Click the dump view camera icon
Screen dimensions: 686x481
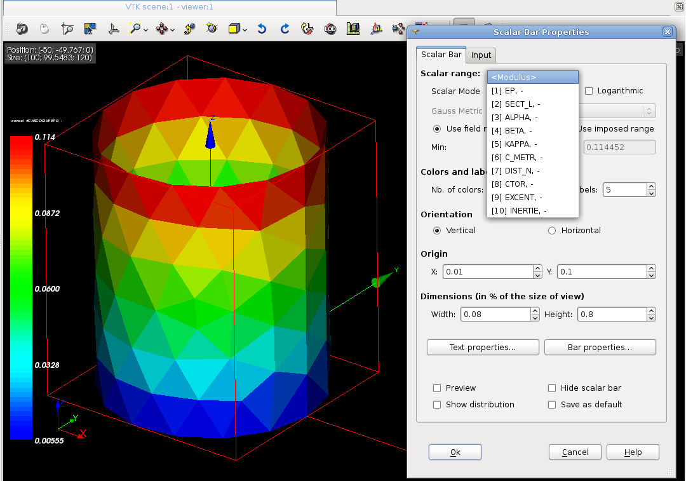click(22, 29)
